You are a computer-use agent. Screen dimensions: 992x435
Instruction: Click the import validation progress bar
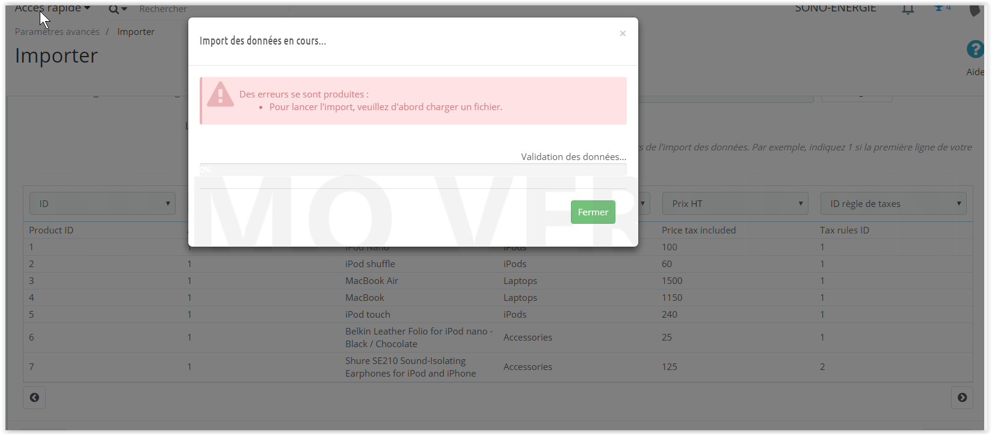pos(413,170)
